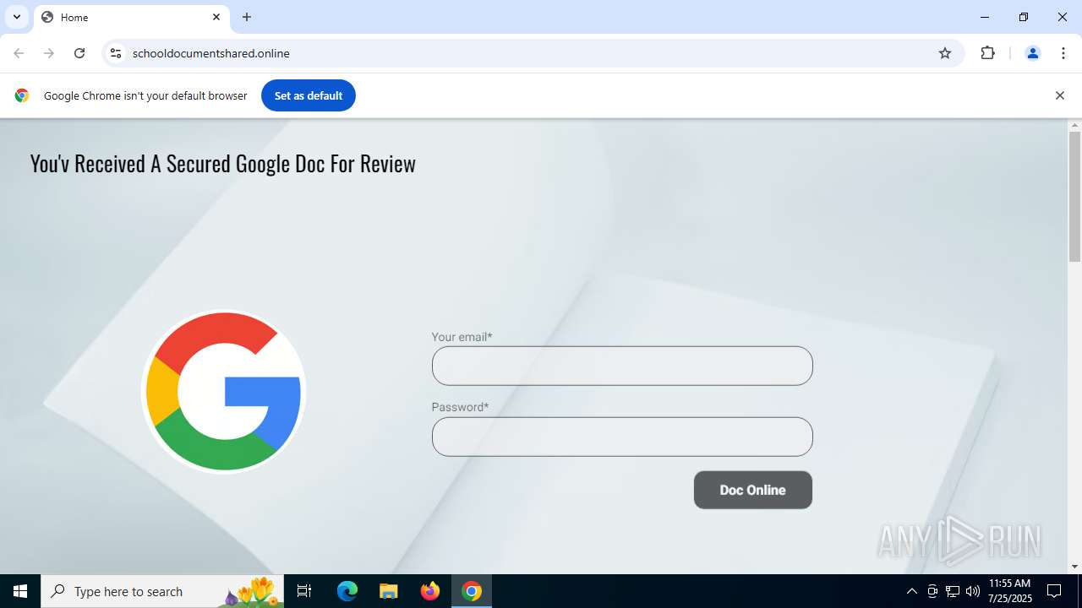This screenshot has height=608, width=1082.
Task: Open the taskbar clock and date
Action: pos(1010,591)
